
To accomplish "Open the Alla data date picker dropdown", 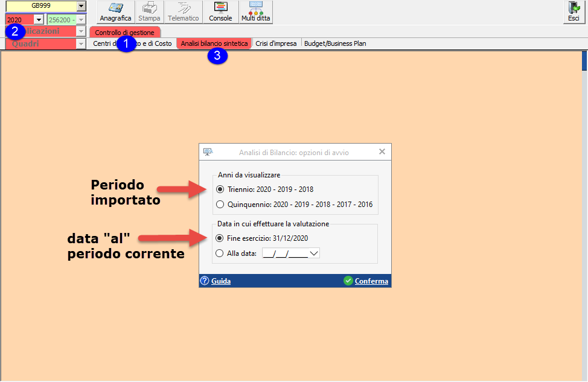I will [x=314, y=253].
